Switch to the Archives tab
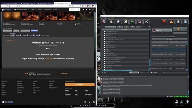The image size is (192, 108). pos(158,37)
